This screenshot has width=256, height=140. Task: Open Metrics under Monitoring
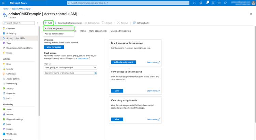(10, 114)
